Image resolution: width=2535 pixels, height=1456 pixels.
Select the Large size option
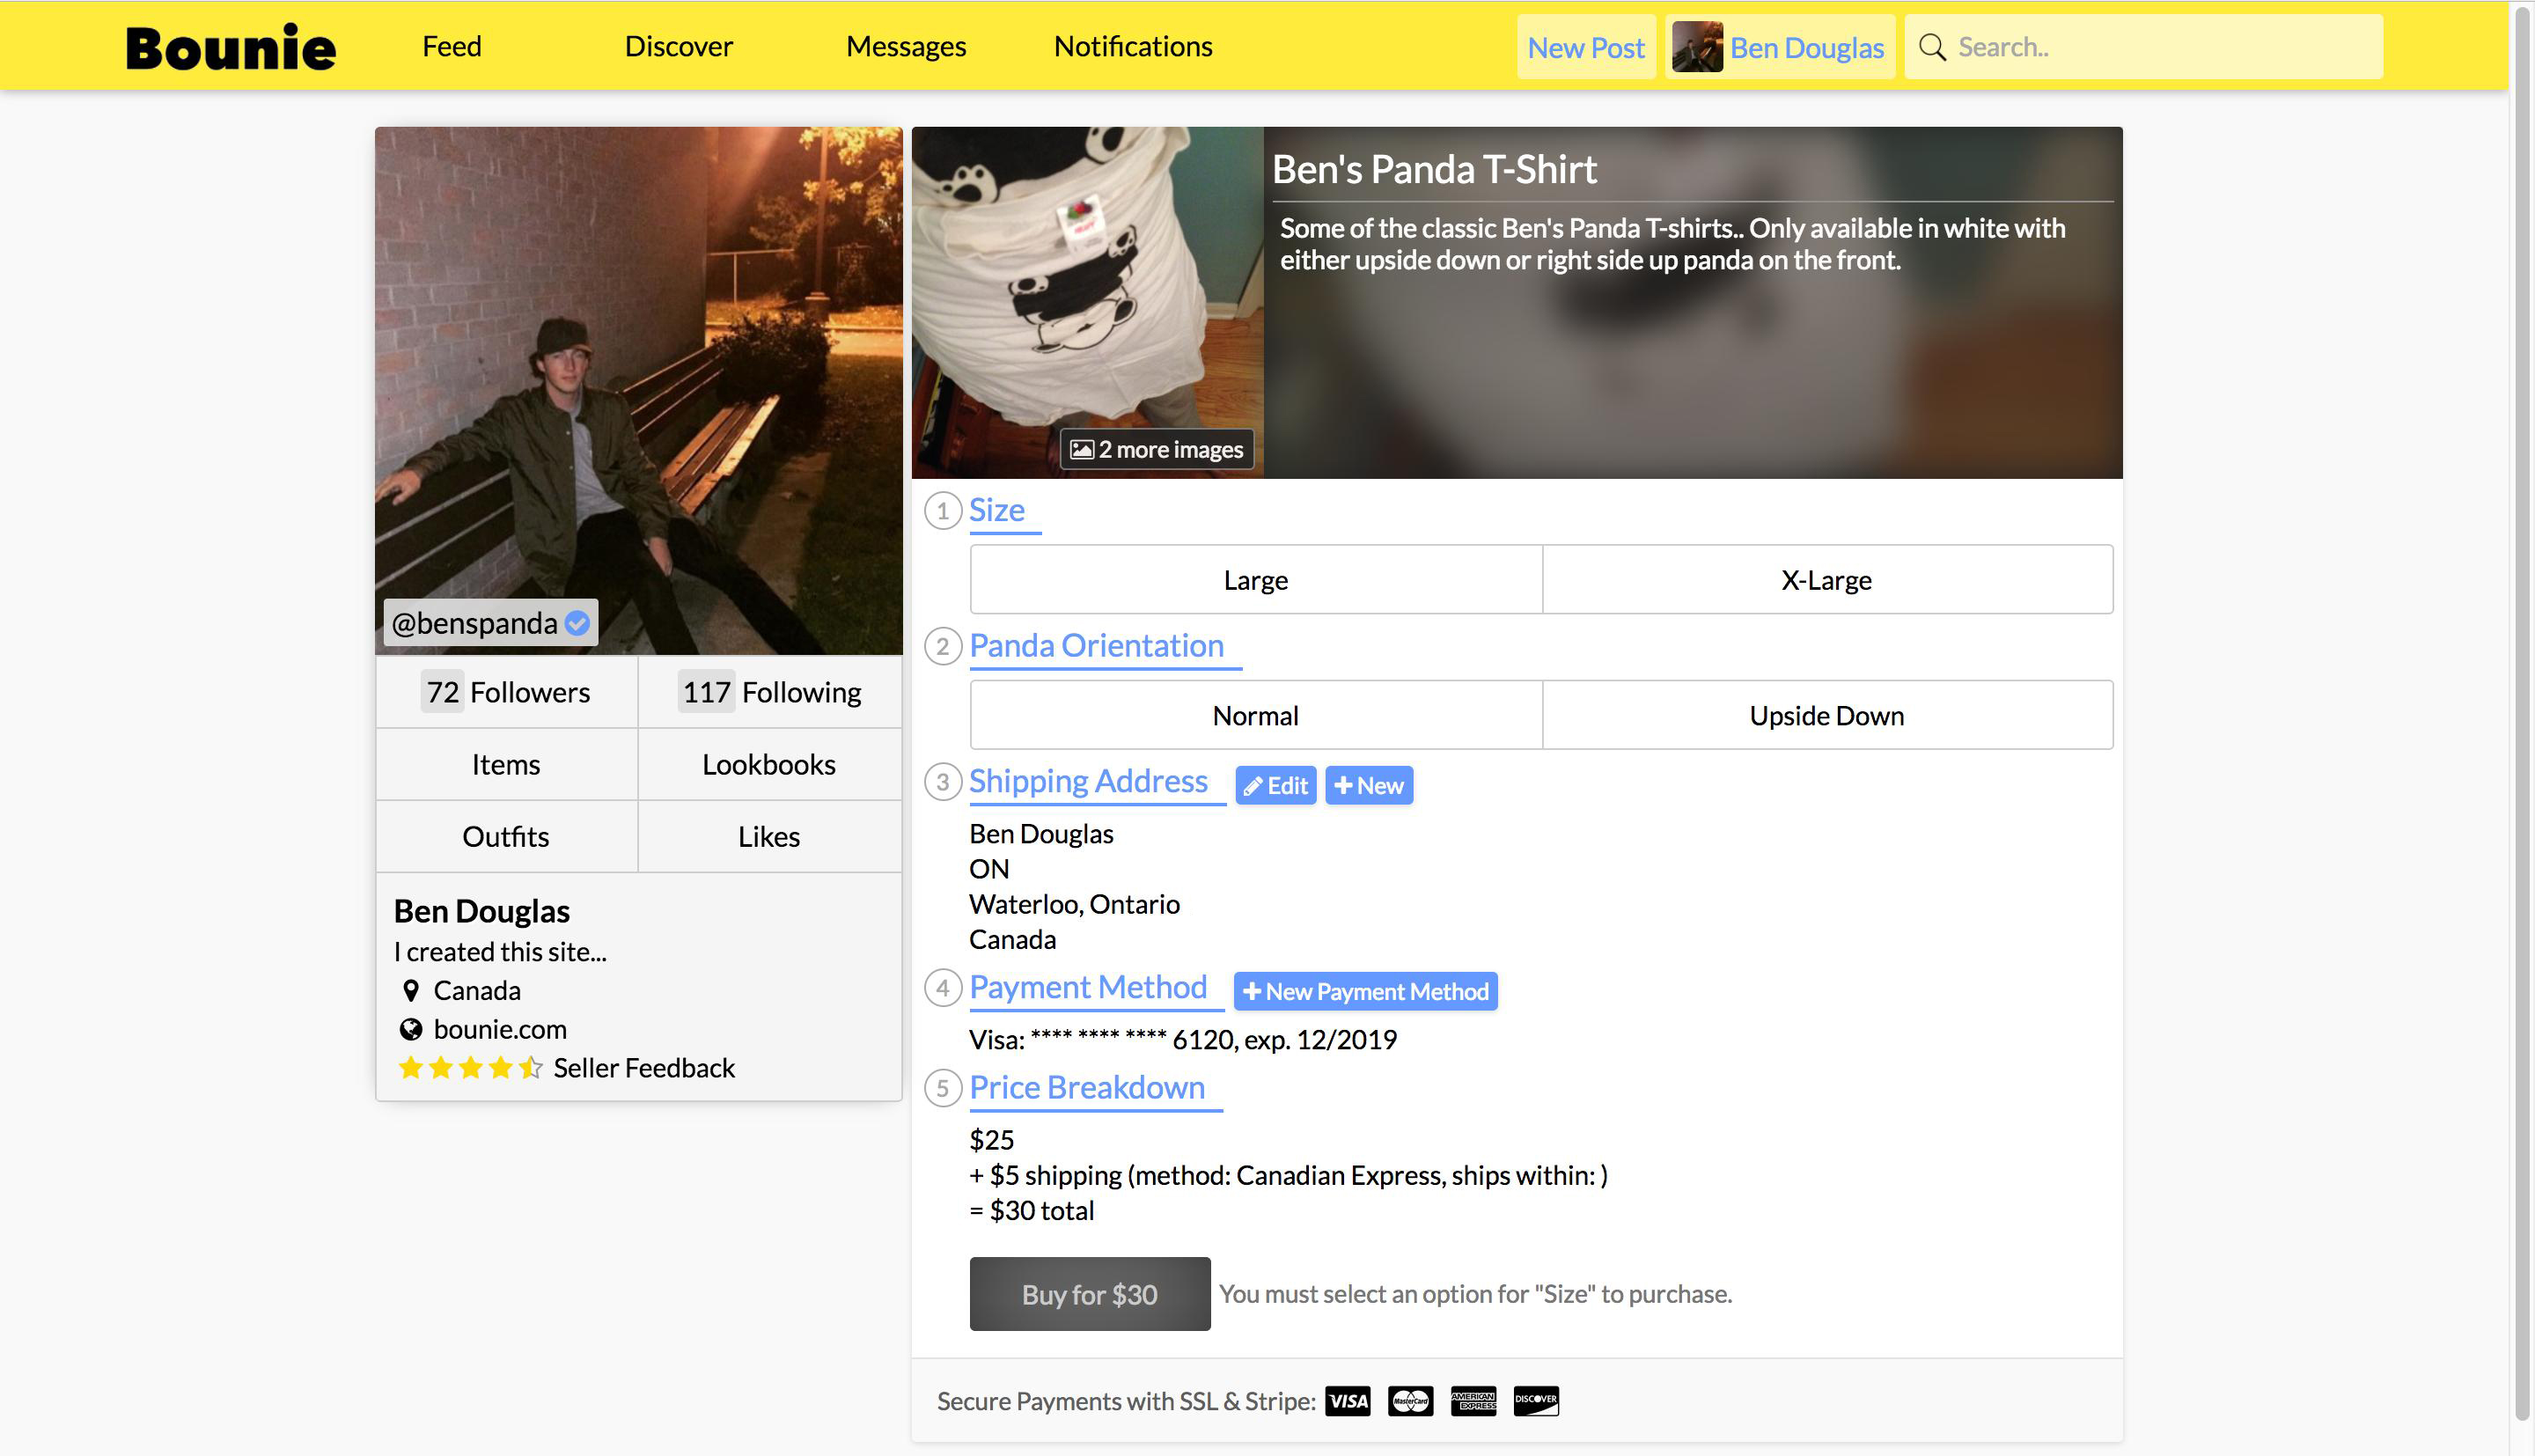(1255, 580)
